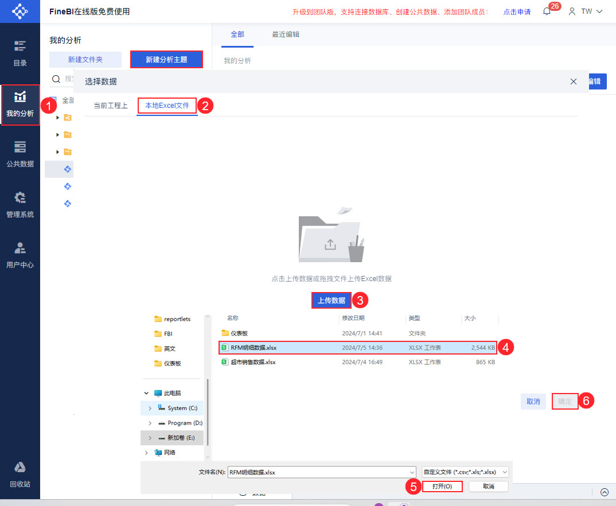This screenshot has height=506, width=616.
Task: Click 取消 in the file dialog
Action: [489, 486]
